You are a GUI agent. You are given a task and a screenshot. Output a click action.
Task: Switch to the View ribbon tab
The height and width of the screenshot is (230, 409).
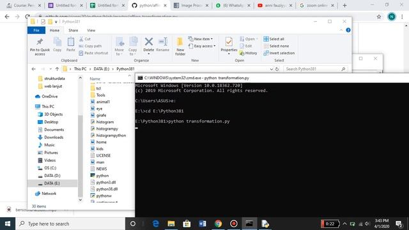91,30
